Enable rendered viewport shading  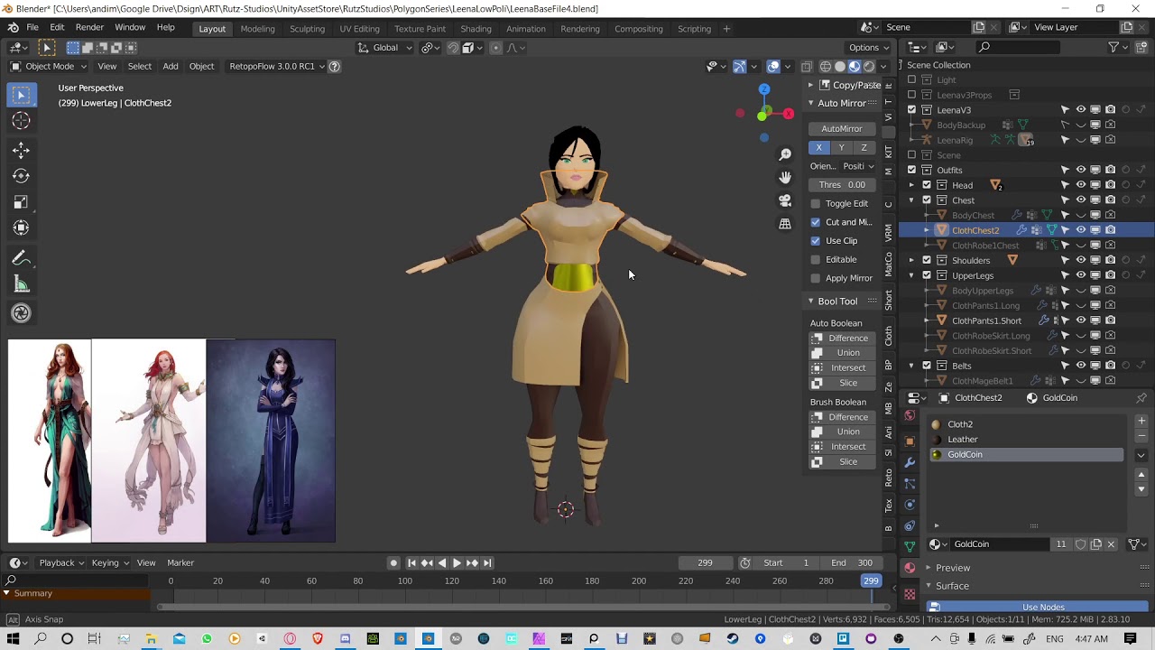coord(869,66)
